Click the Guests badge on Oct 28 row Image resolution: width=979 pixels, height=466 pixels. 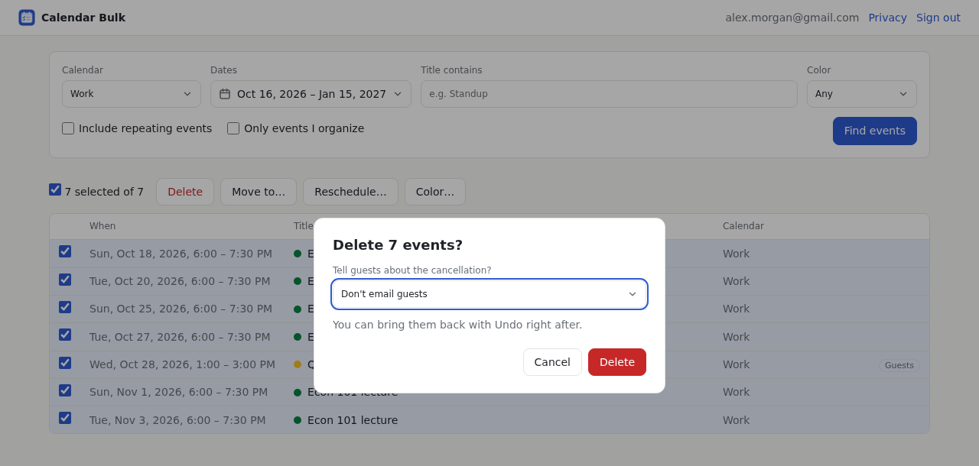coord(899,365)
